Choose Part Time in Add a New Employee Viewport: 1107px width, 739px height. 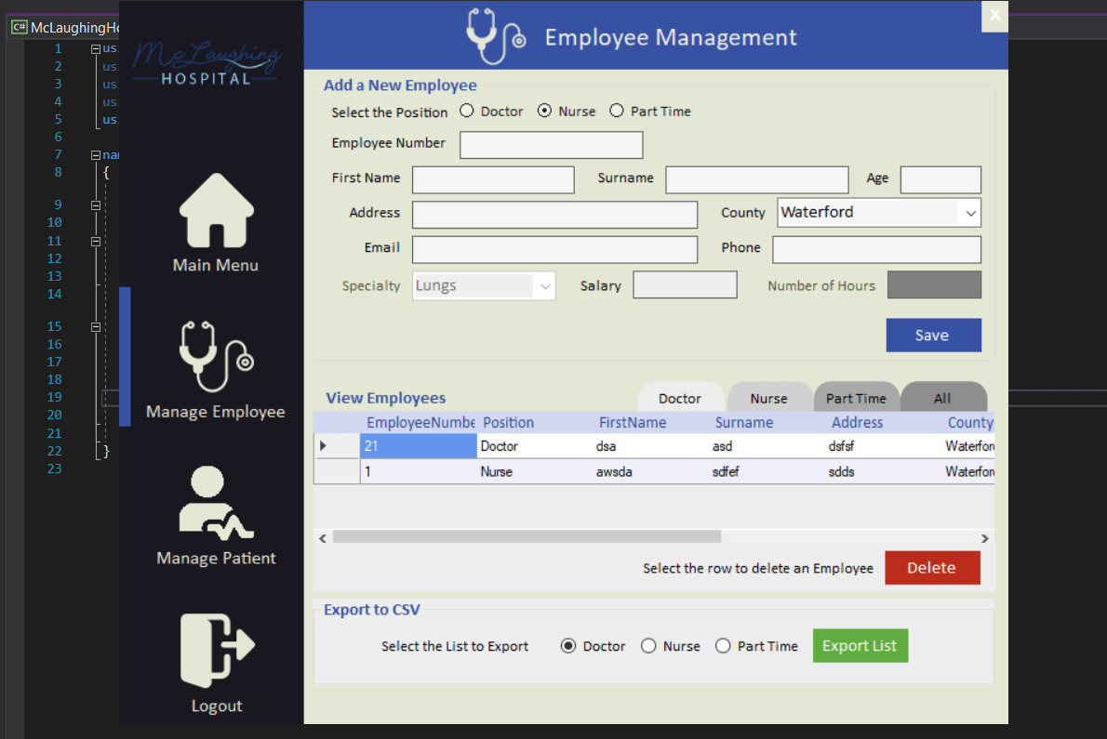(x=616, y=110)
